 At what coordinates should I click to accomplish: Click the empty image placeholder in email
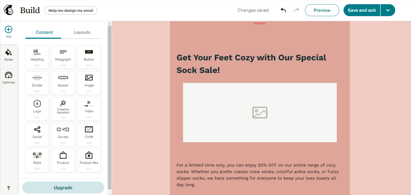pyautogui.click(x=260, y=112)
